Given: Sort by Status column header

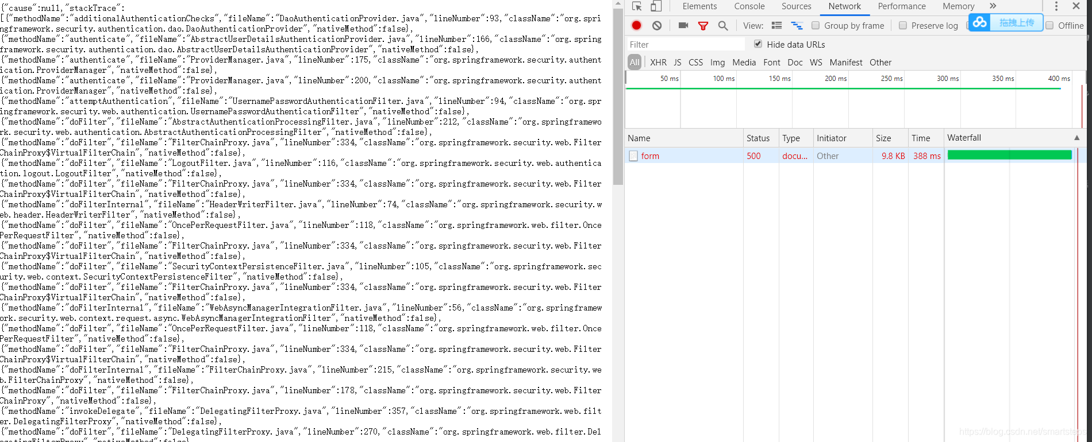Looking at the screenshot, I should pyautogui.click(x=761, y=138).
